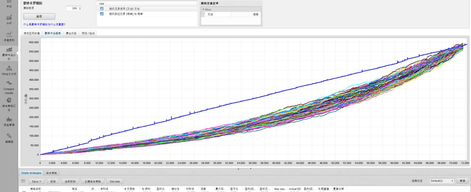Open the 资金管理 sidebar section
Screen dimensions: 471x192
[9, 121]
